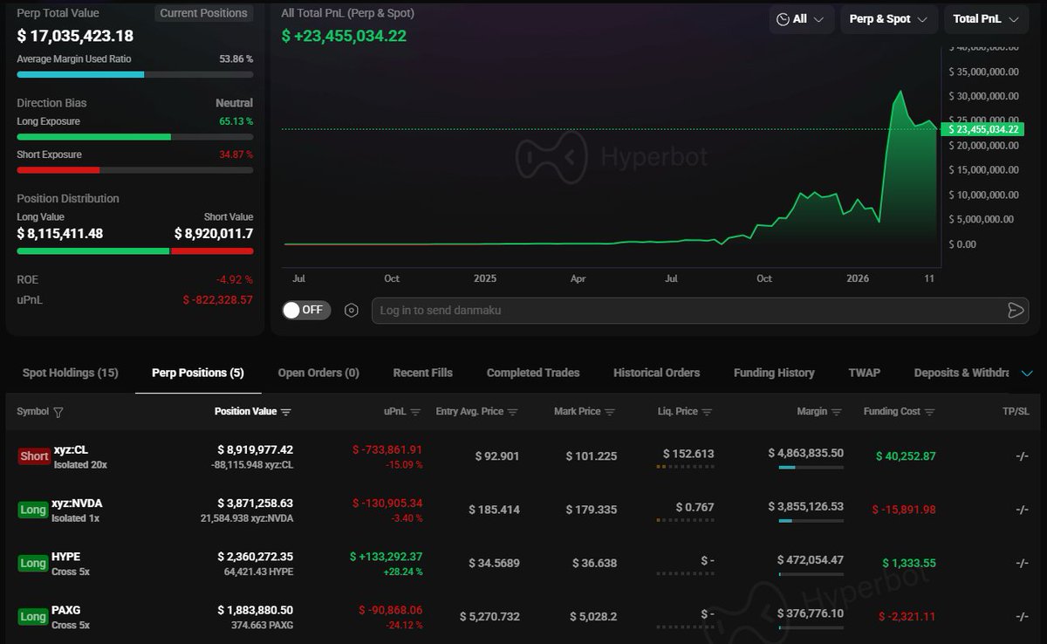Click the Liq. Price sort icon
This screenshot has width=1047, height=644.
pos(707,412)
